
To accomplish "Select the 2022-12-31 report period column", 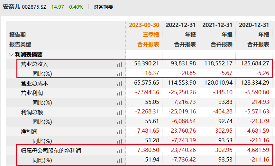I will click(181, 25).
